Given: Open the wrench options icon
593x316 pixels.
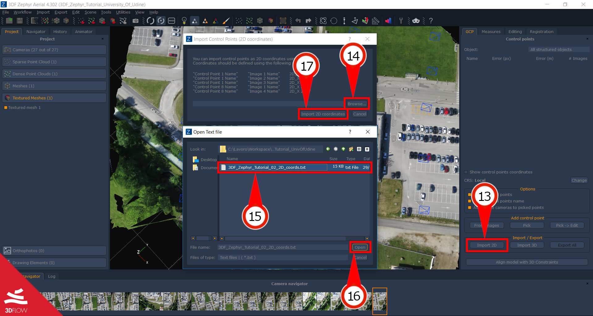Looking at the screenshot, I should 401,21.
